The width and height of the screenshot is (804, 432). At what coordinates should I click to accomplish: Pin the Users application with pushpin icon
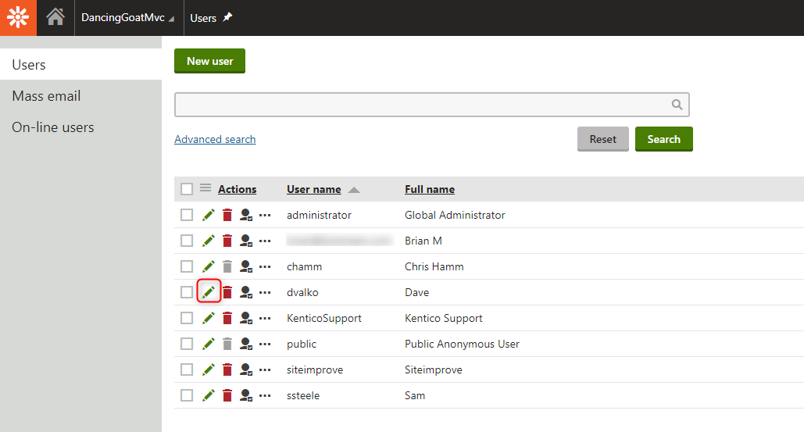point(227,17)
